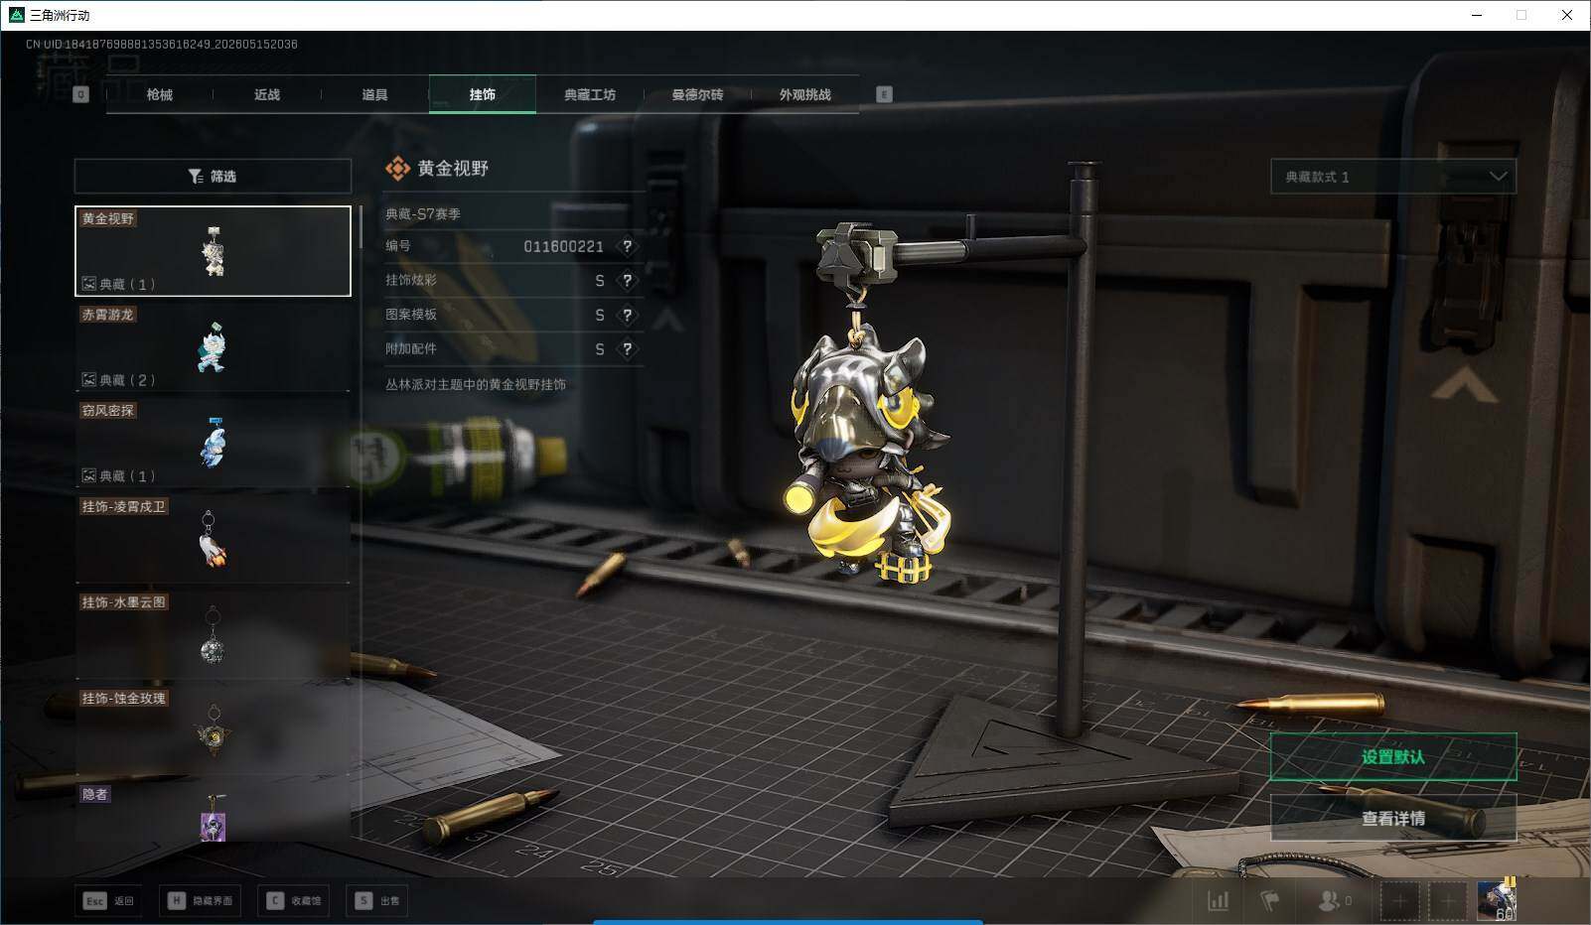Image resolution: width=1591 pixels, height=925 pixels.
Task: Switch to the 道具 items tab
Action: pyautogui.click(x=374, y=94)
